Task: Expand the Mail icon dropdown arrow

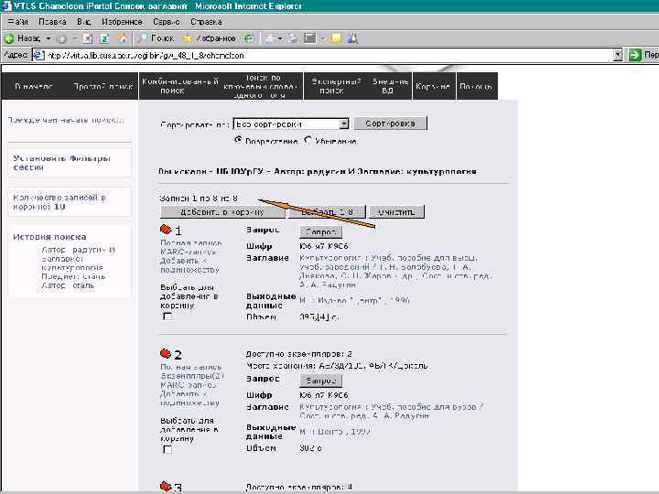Action: coord(280,38)
